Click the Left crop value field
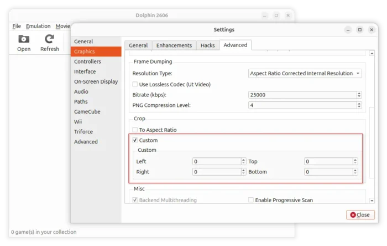This screenshot has height=246, width=387. coord(217,161)
